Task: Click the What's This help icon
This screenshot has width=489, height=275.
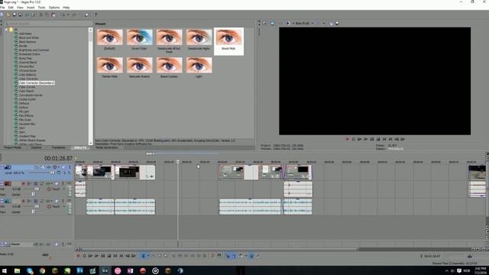Action: 96,15
